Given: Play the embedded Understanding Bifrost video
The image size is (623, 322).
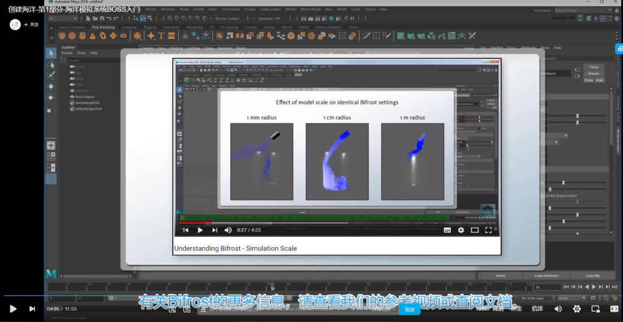Looking at the screenshot, I should pyautogui.click(x=200, y=229).
